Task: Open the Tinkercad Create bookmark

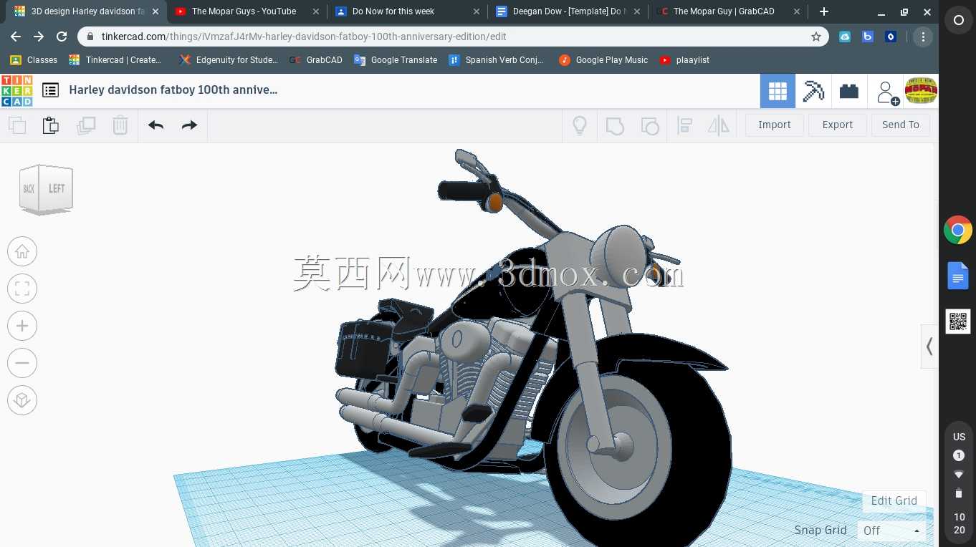Action: coord(115,60)
